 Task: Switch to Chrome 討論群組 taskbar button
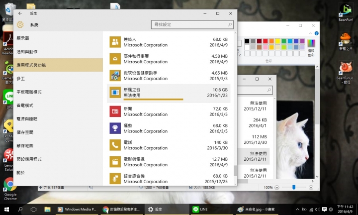tap(122, 210)
